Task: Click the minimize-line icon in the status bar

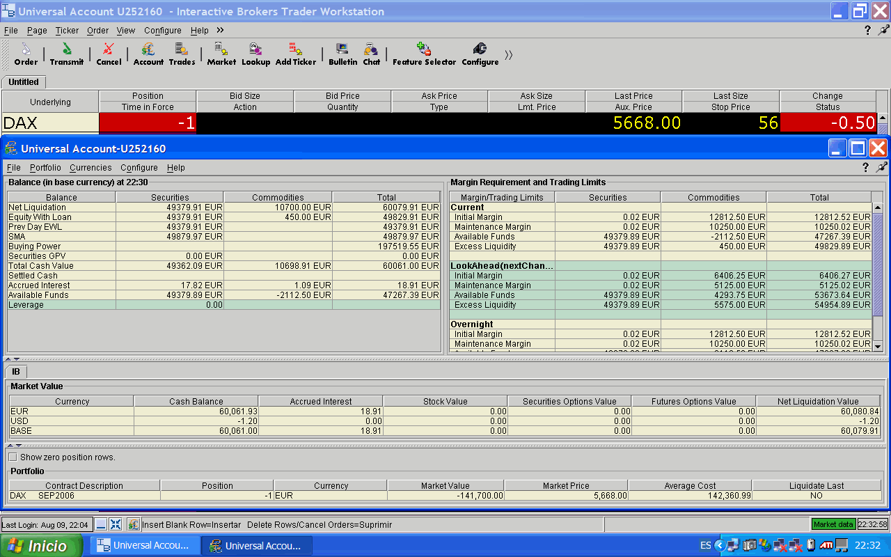Action: click(x=101, y=524)
